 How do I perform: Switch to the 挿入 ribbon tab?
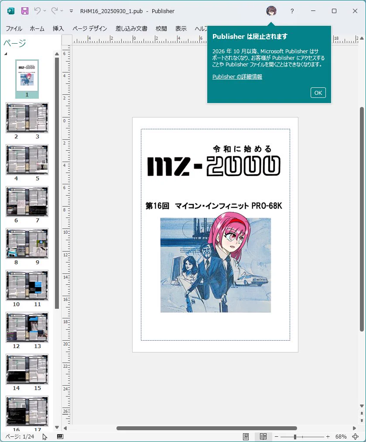click(x=58, y=28)
